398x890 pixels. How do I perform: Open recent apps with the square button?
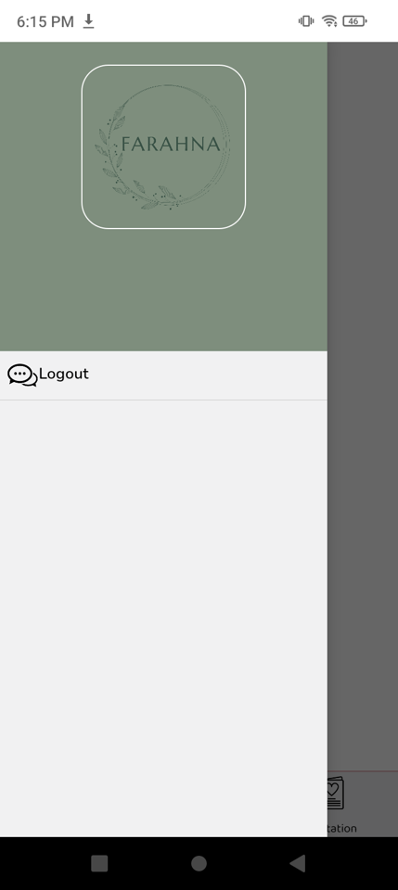(99, 863)
